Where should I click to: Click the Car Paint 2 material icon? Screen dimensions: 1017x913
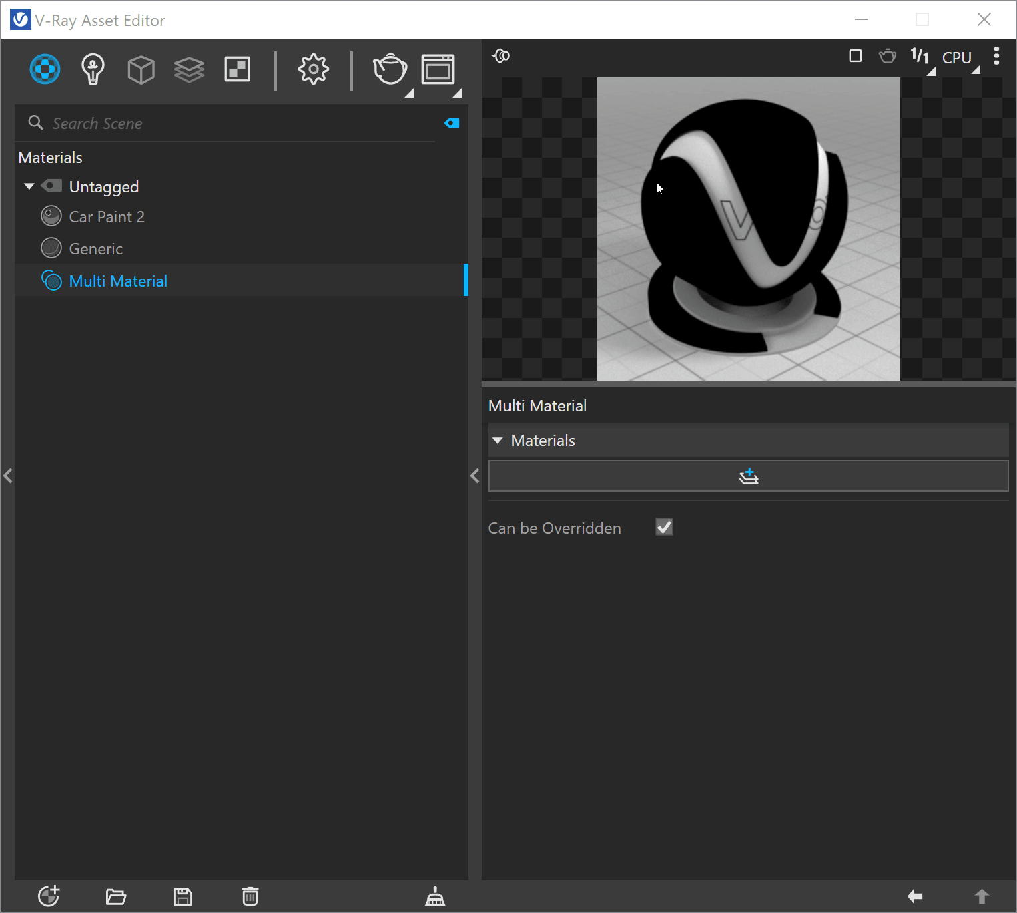point(51,216)
